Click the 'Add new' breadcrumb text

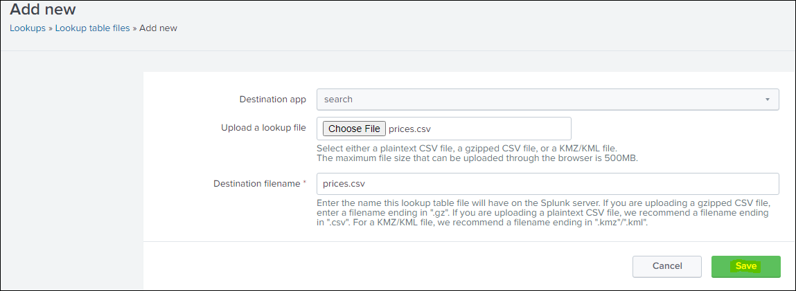[x=158, y=28]
